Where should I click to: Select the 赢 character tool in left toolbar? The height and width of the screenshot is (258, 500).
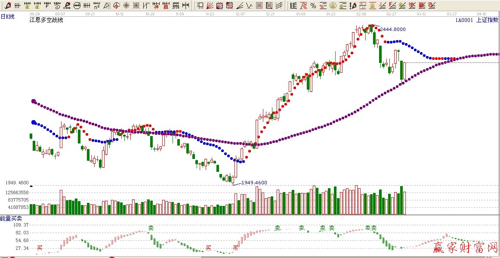tap(166, 6)
